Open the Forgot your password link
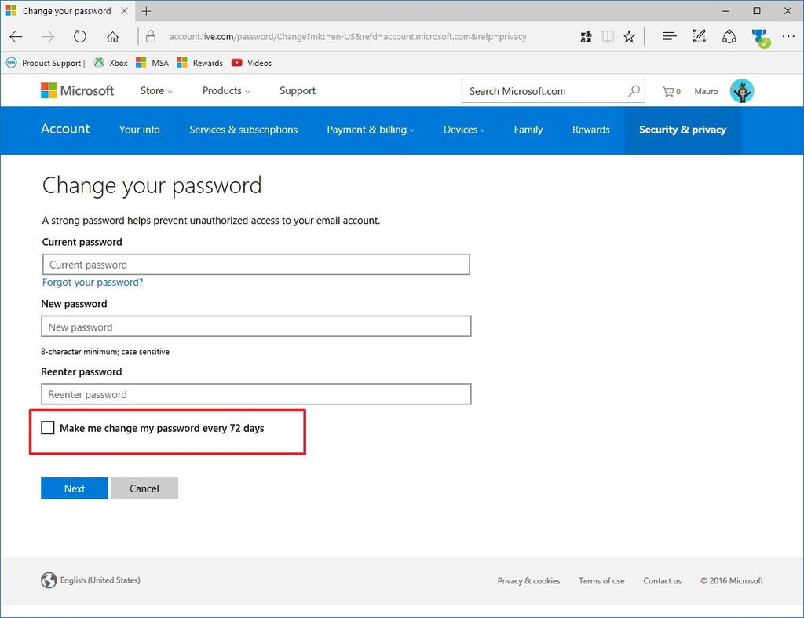 (x=92, y=282)
